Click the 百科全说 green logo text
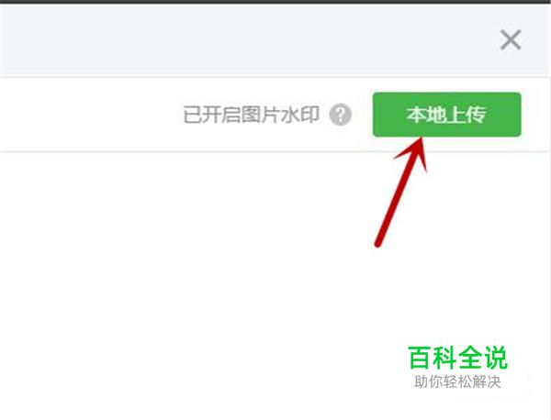 (x=457, y=358)
